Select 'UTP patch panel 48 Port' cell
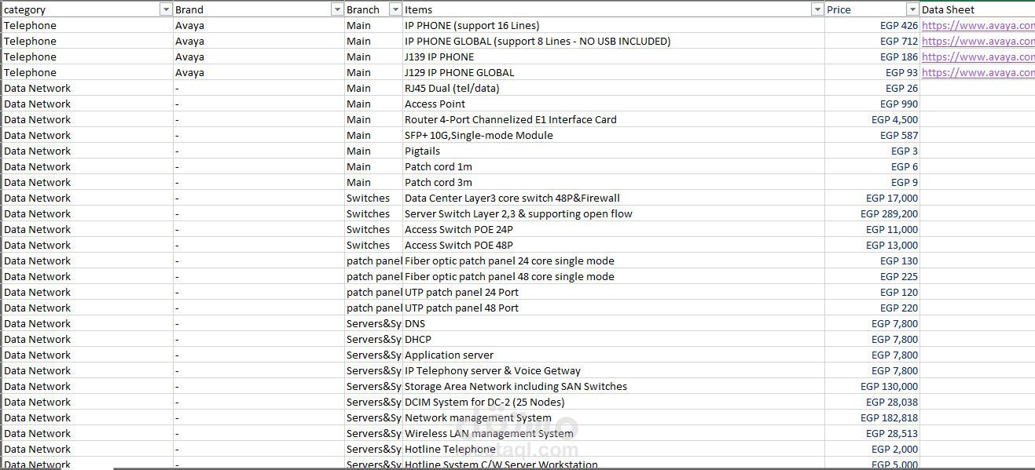The width and height of the screenshot is (1035, 470). coord(614,308)
